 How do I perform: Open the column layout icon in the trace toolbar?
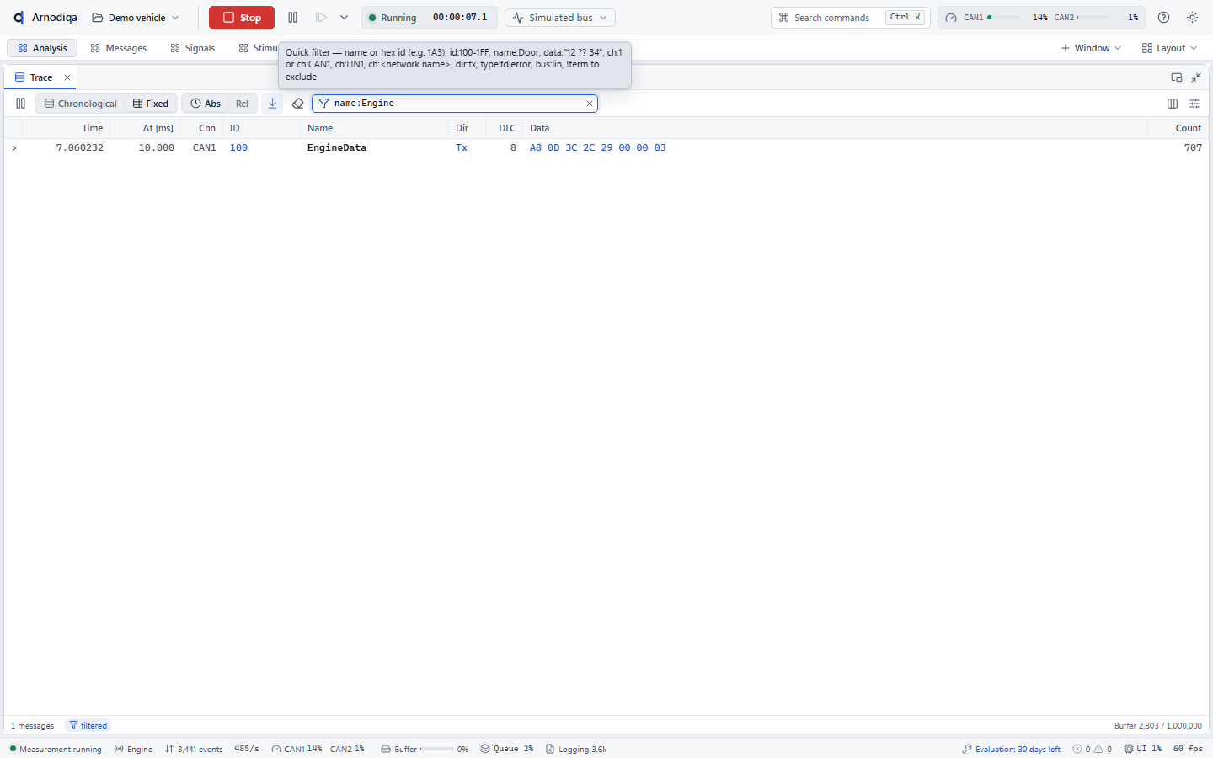click(x=1173, y=104)
